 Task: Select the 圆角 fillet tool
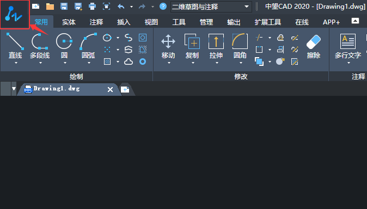[x=240, y=46]
